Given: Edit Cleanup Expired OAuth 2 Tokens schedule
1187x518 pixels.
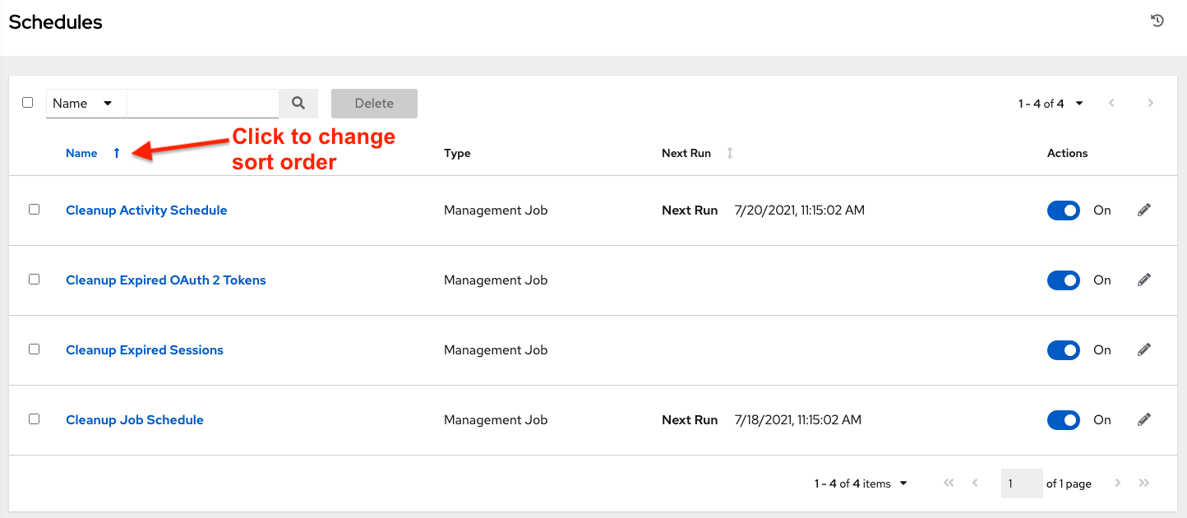Looking at the screenshot, I should tap(1143, 280).
